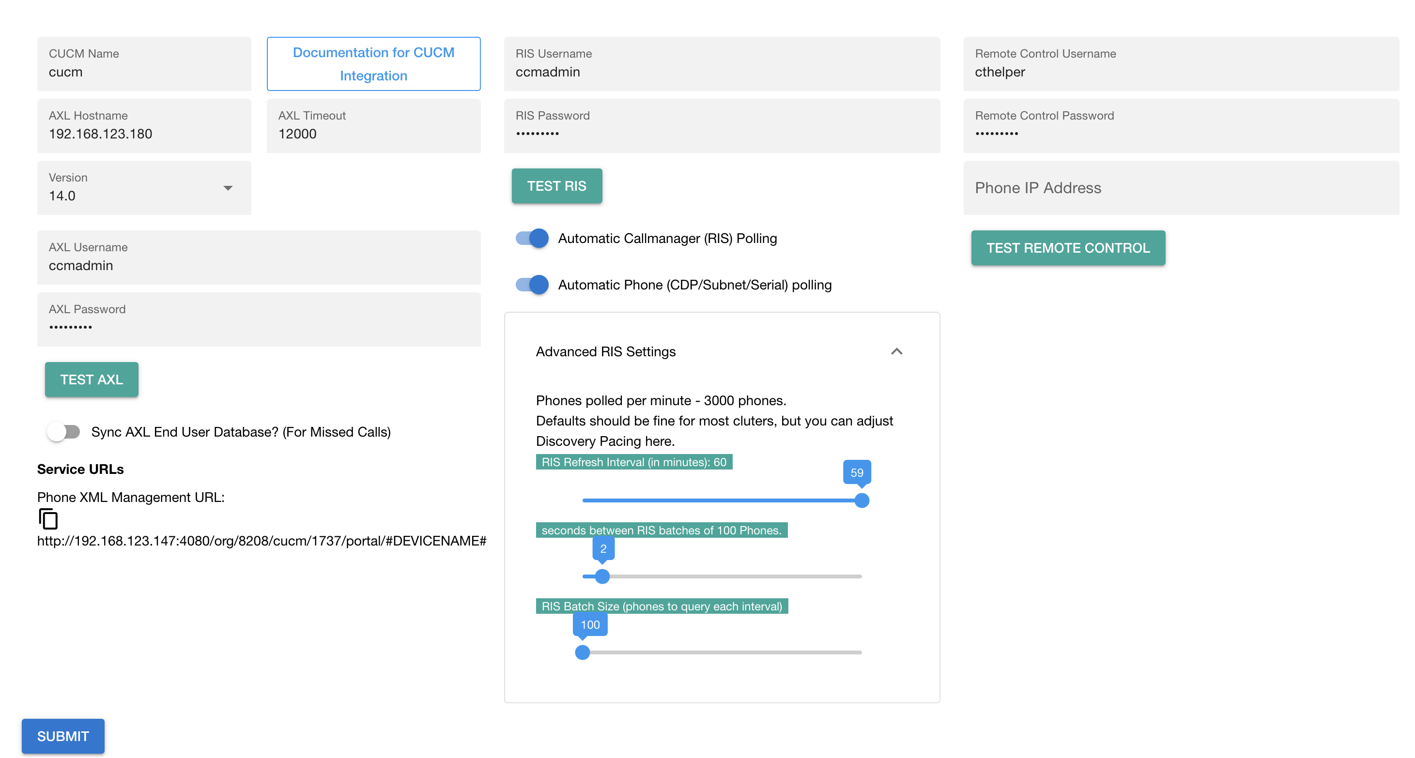
Task: Open the CUCM Version dropdown
Action: [x=229, y=188]
